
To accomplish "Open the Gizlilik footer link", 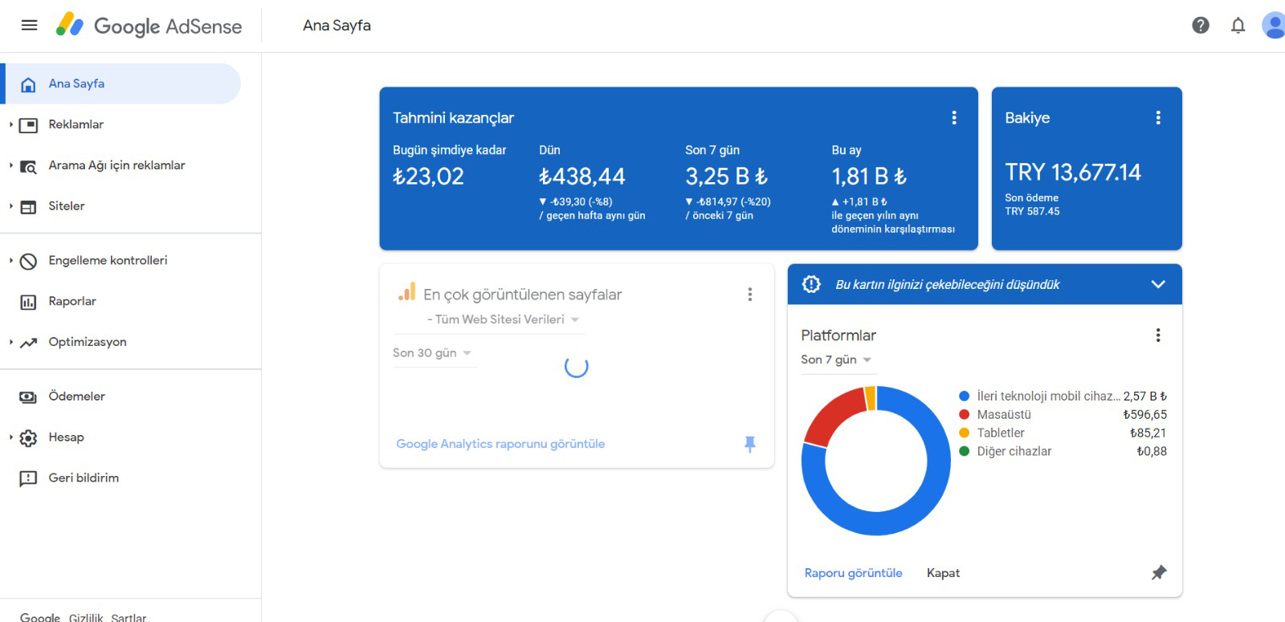I will pyautogui.click(x=86, y=617).
